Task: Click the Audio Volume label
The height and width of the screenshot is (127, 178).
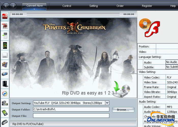Action: point(153,126)
